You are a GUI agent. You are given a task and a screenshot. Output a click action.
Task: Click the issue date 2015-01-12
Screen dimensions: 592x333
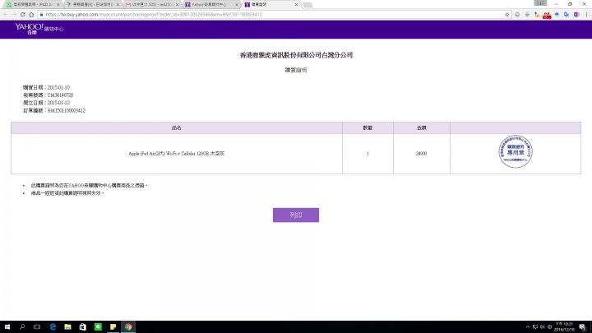(x=58, y=103)
